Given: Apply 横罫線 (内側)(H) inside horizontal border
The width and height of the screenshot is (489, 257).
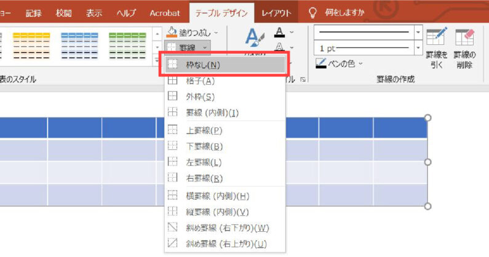Looking at the screenshot, I should point(225,196).
